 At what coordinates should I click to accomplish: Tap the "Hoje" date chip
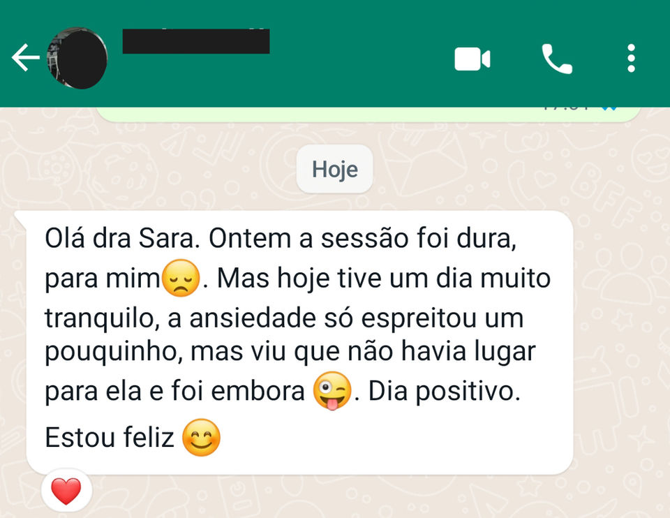[334, 169]
